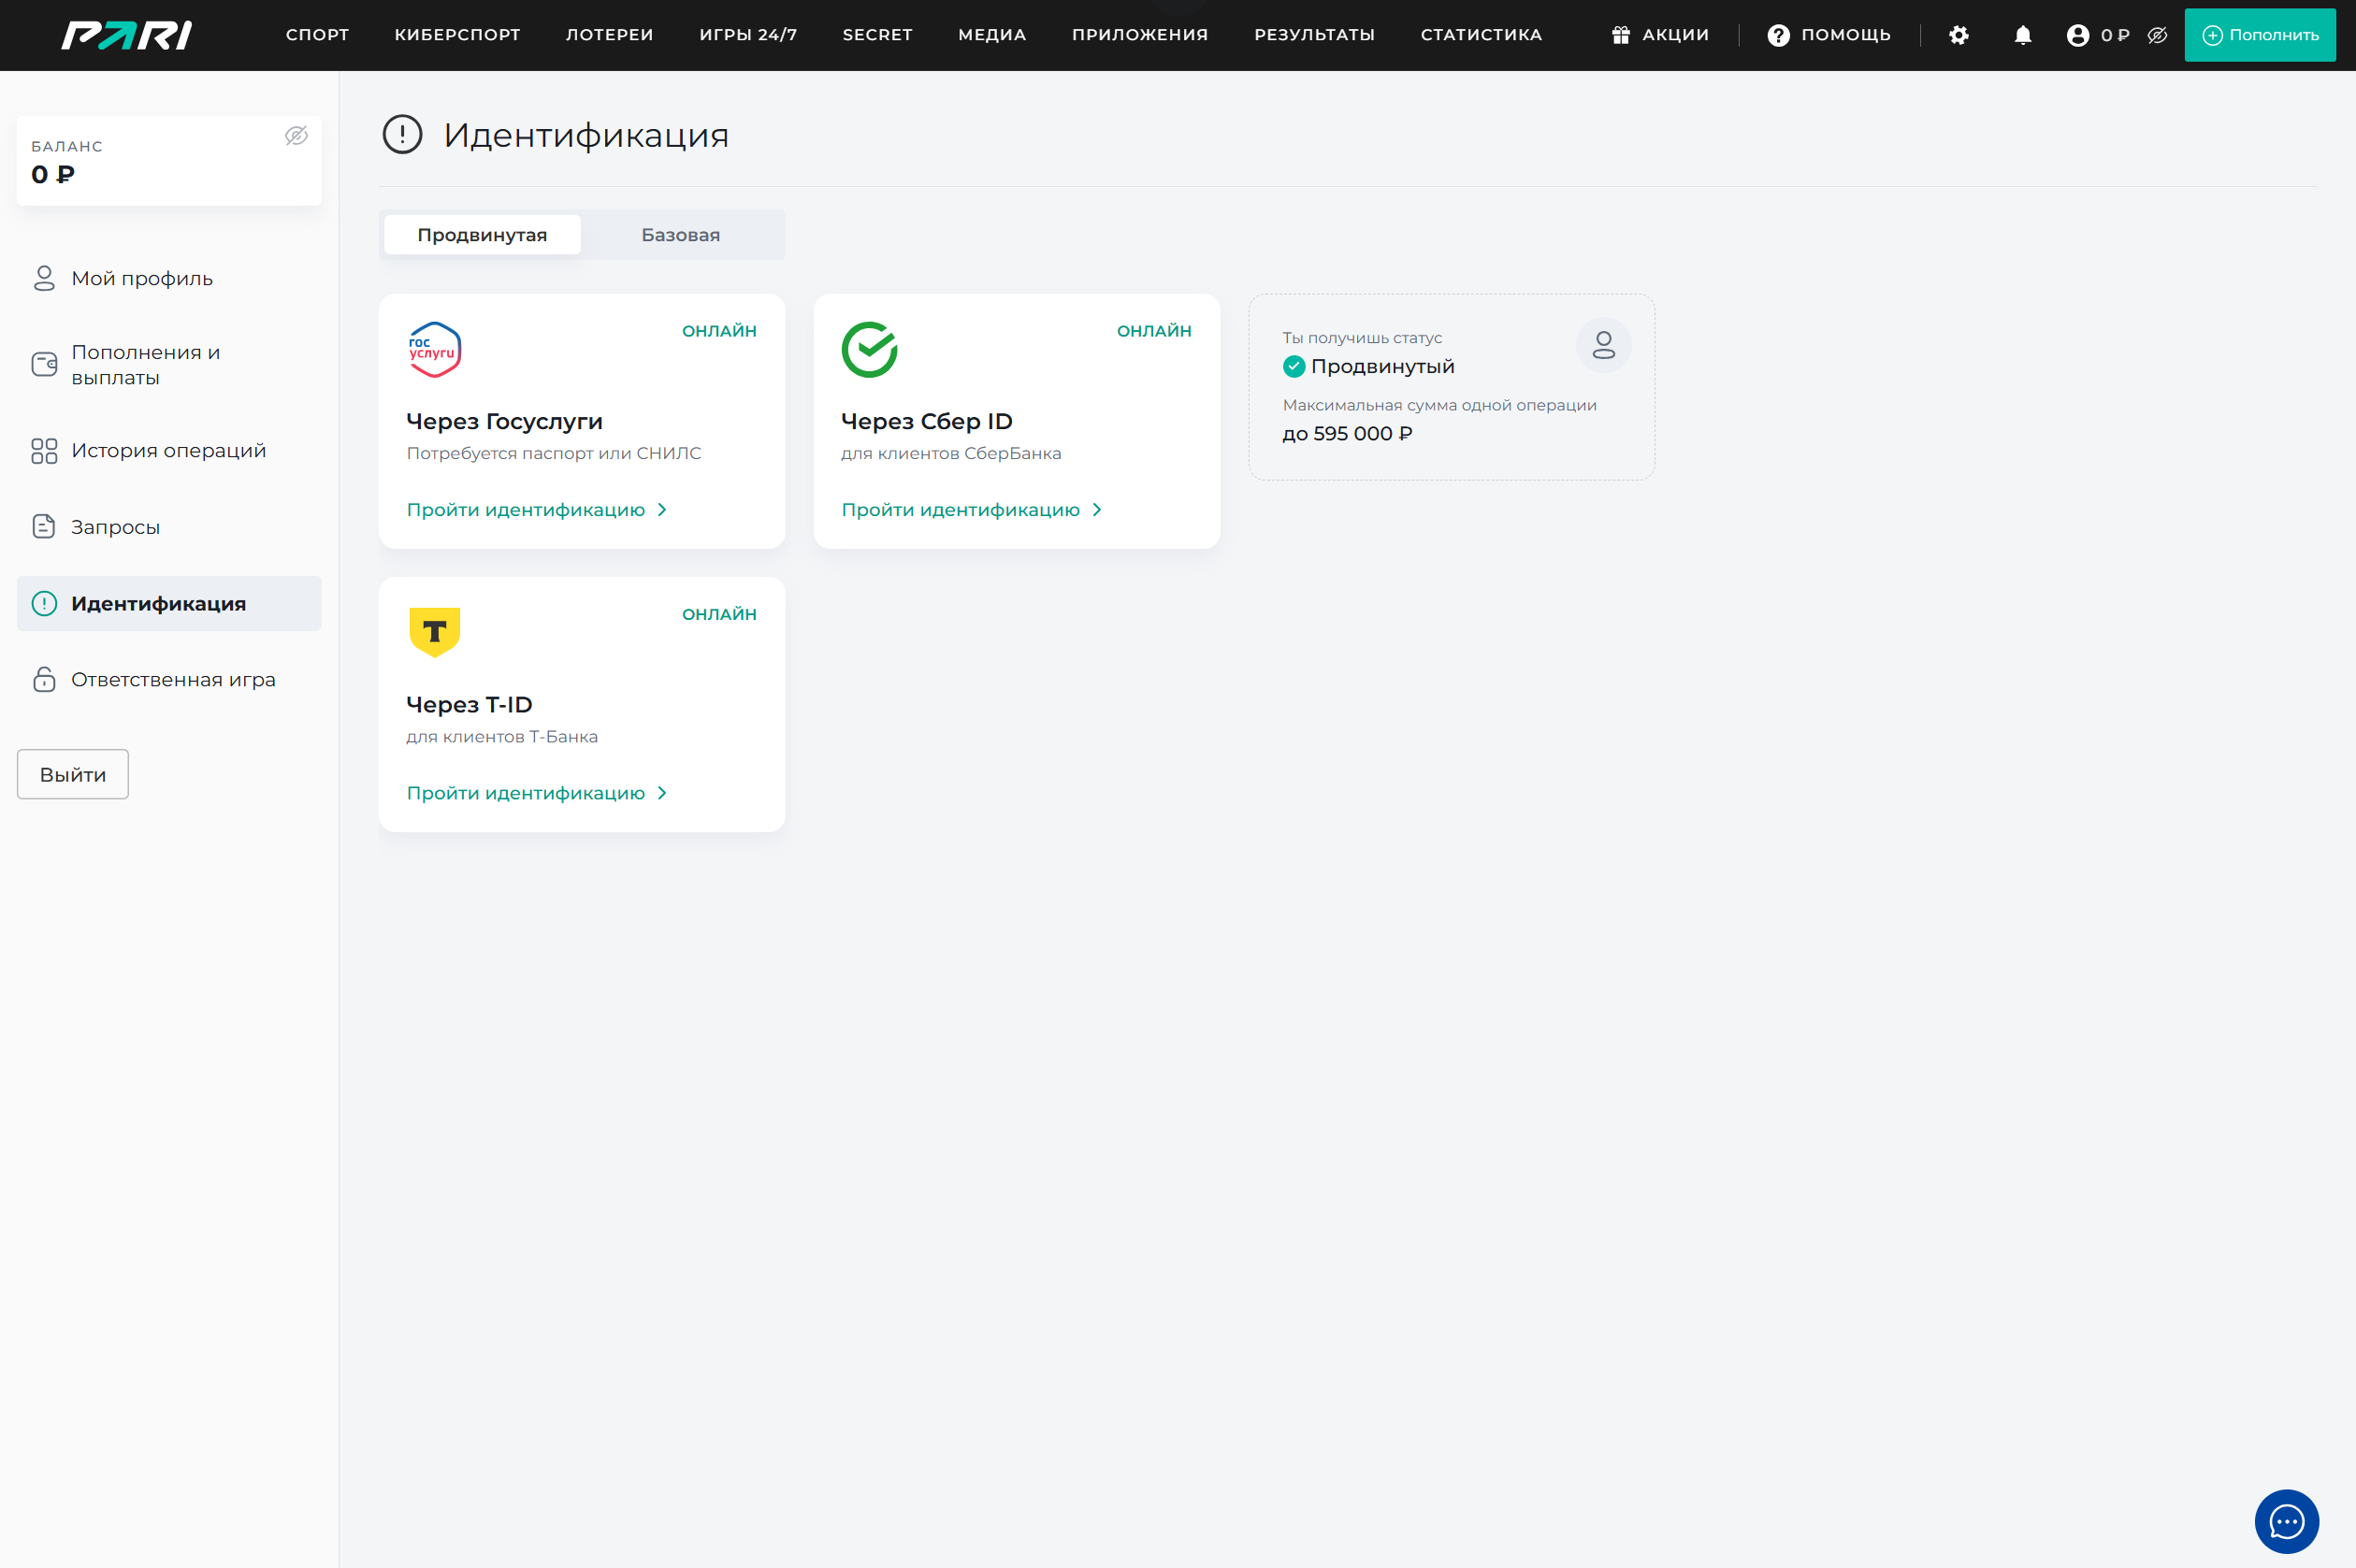Click the chevron arrow for Госуслуги identification
The image size is (2356, 1568).
click(662, 510)
